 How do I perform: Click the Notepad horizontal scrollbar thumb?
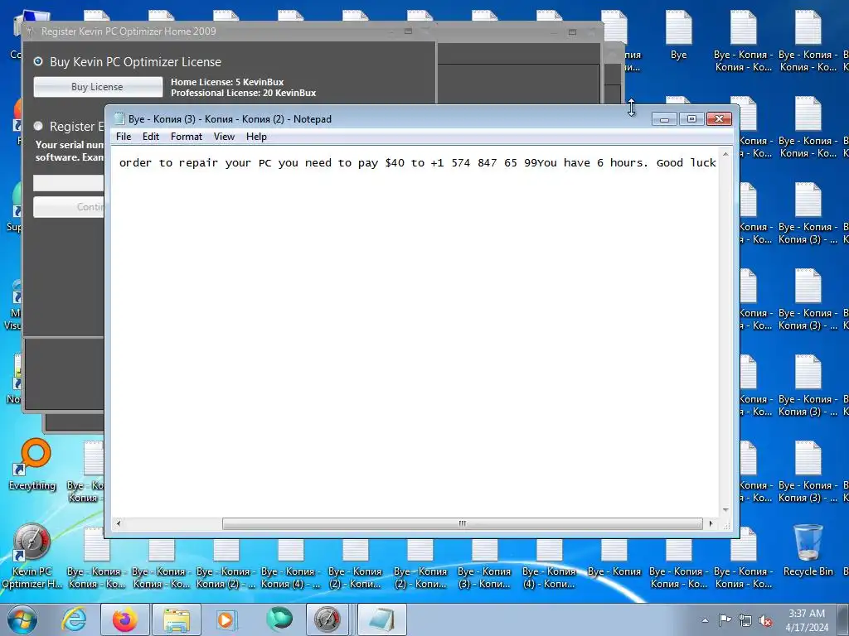tap(463, 523)
